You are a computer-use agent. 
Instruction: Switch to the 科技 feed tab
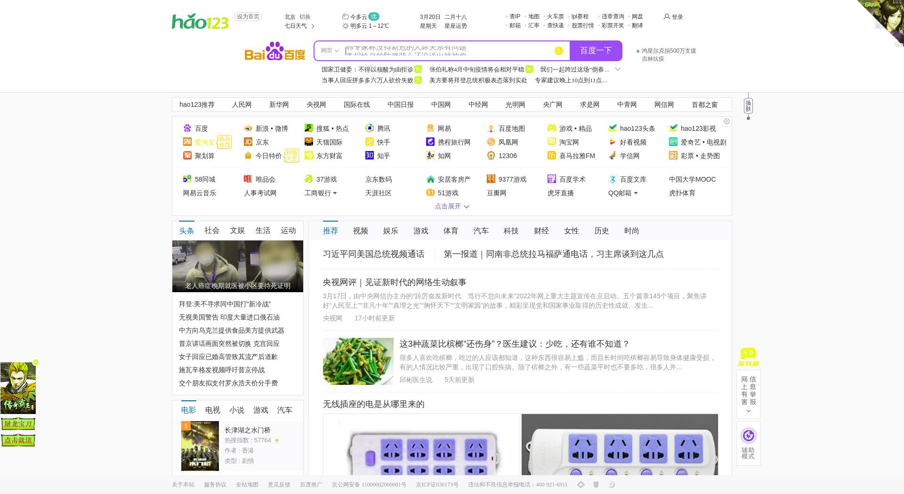[x=511, y=231]
